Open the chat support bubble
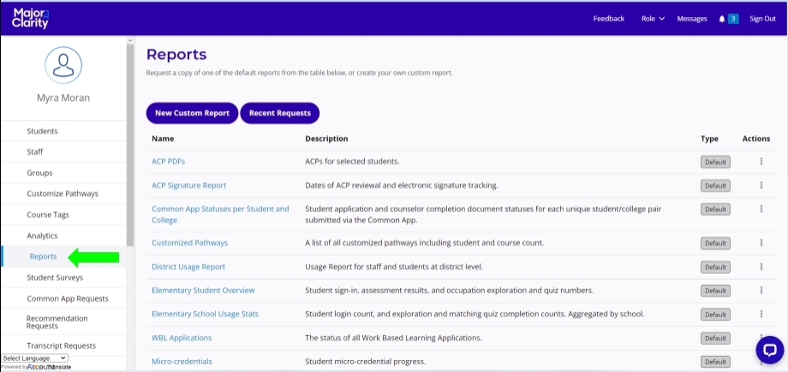 769,350
